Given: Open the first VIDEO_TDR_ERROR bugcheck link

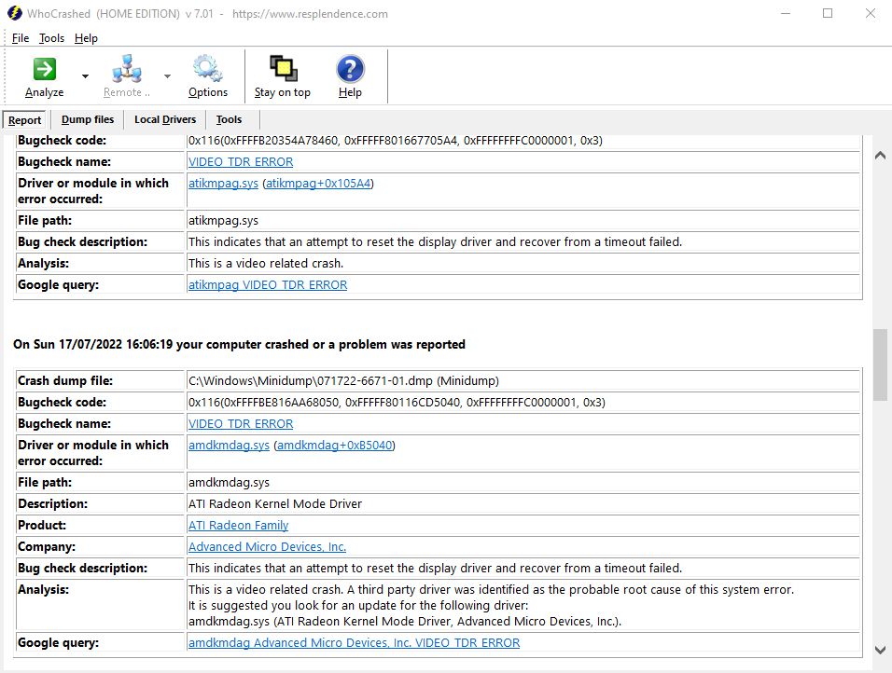Looking at the screenshot, I should (x=241, y=162).
